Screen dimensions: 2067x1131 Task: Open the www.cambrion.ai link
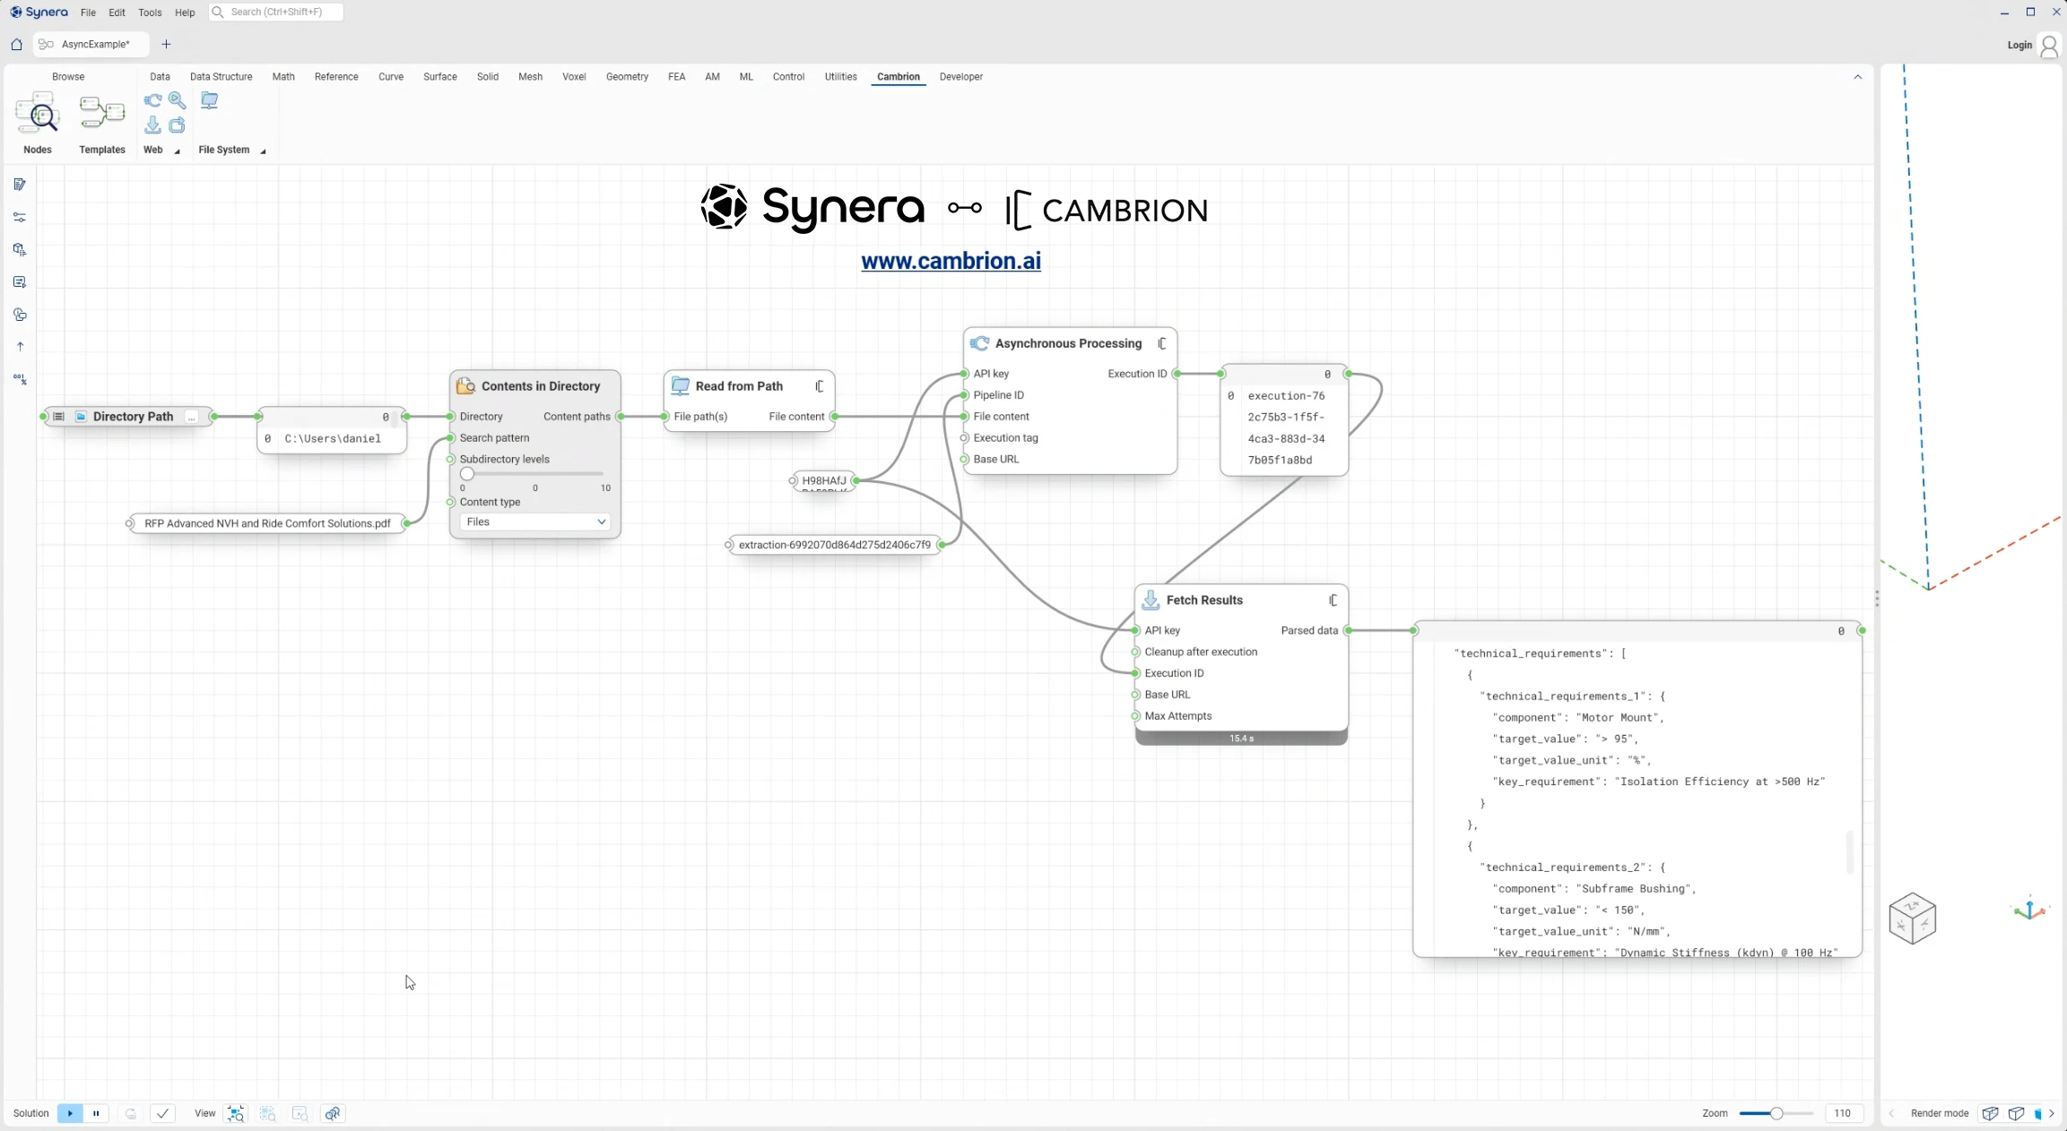tap(951, 261)
